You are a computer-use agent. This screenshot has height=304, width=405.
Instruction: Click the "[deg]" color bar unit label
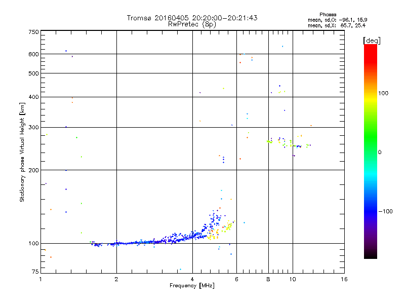pos(372,41)
